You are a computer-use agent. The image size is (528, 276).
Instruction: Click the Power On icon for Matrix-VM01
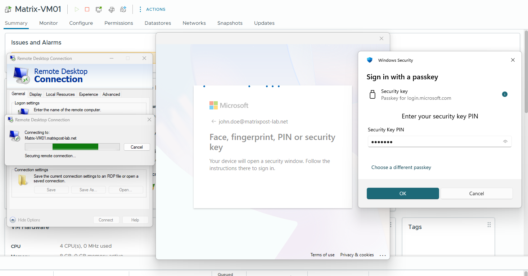pos(77,9)
